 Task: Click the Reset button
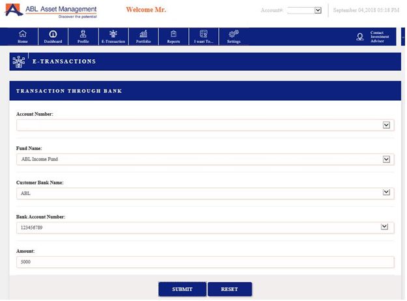229,289
